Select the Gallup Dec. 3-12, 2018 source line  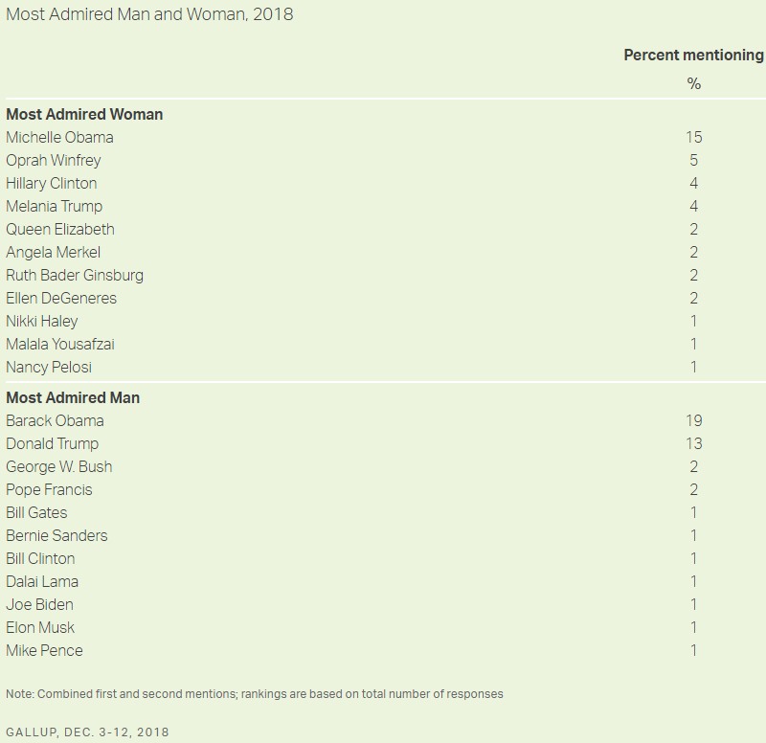click(x=87, y=732)
